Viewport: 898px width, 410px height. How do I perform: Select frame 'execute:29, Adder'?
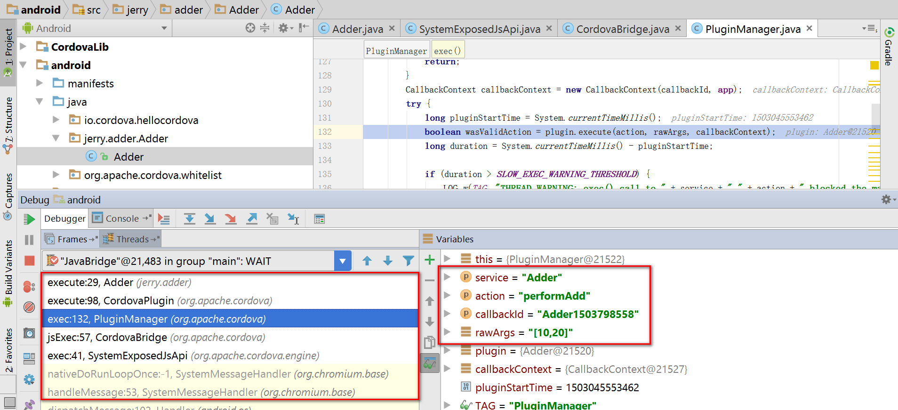(230, 282)
